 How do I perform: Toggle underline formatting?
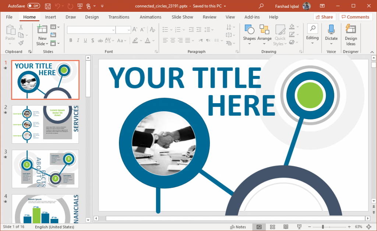click(85, 40)
